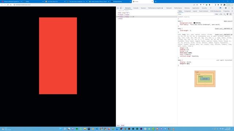
Task: Select the Elements tab
Action: pos(128,8)
